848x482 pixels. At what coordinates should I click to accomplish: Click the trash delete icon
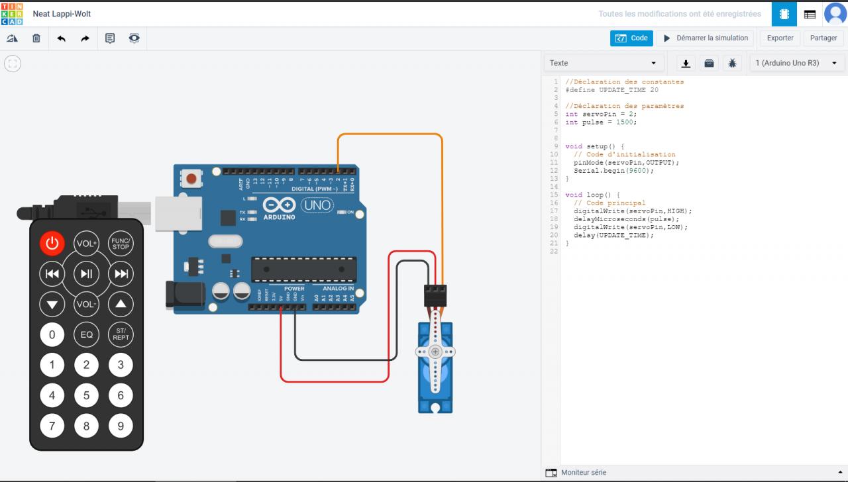coord(36,38)
